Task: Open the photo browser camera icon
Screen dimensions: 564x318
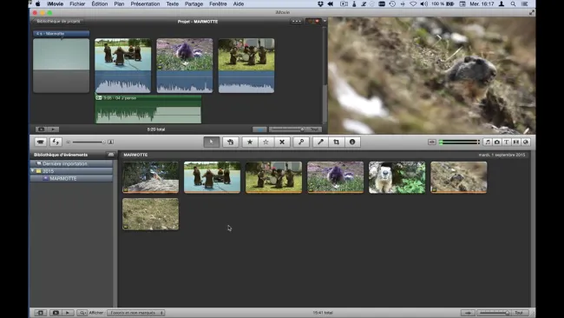Action: click(x=496, y=142)
